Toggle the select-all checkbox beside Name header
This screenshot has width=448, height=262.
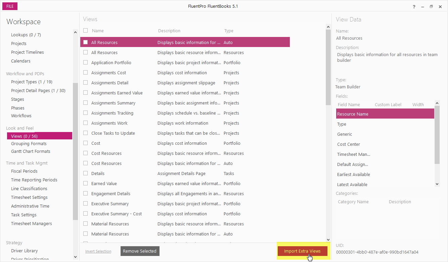coord(86,31)
